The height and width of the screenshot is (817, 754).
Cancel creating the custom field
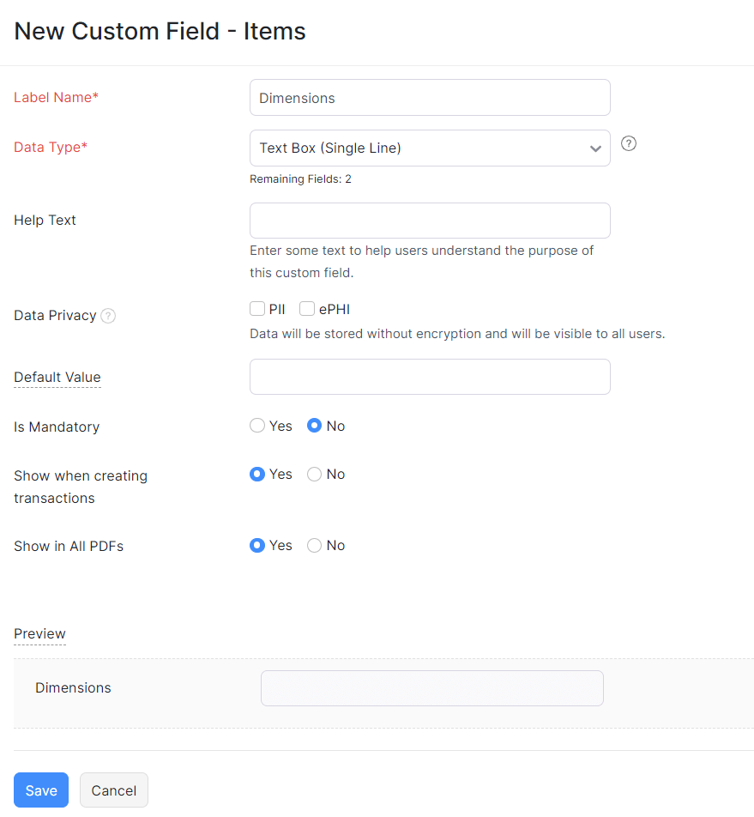[113, 790]
